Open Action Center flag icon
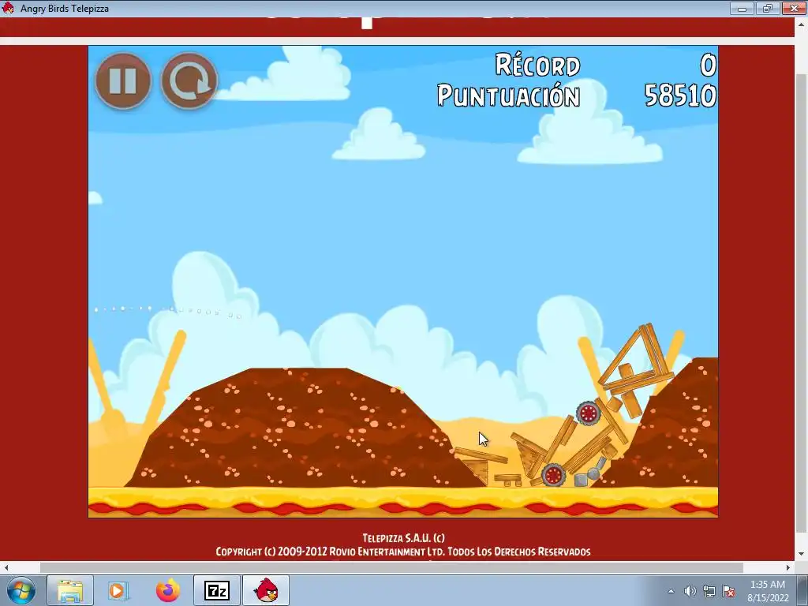The width and height of the screenshot is (808, 606). [728, 591]
